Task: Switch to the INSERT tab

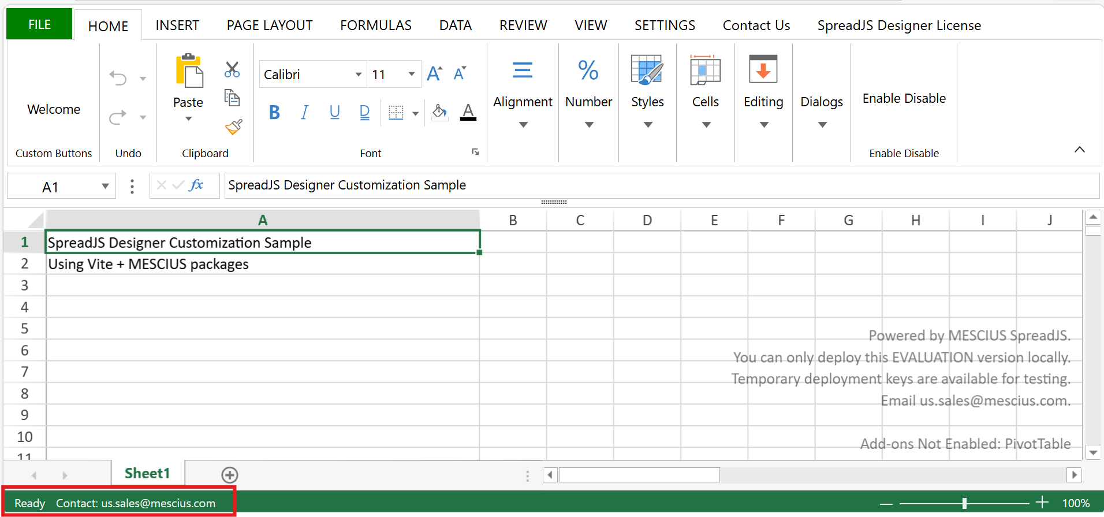Action: pos(177,25)
